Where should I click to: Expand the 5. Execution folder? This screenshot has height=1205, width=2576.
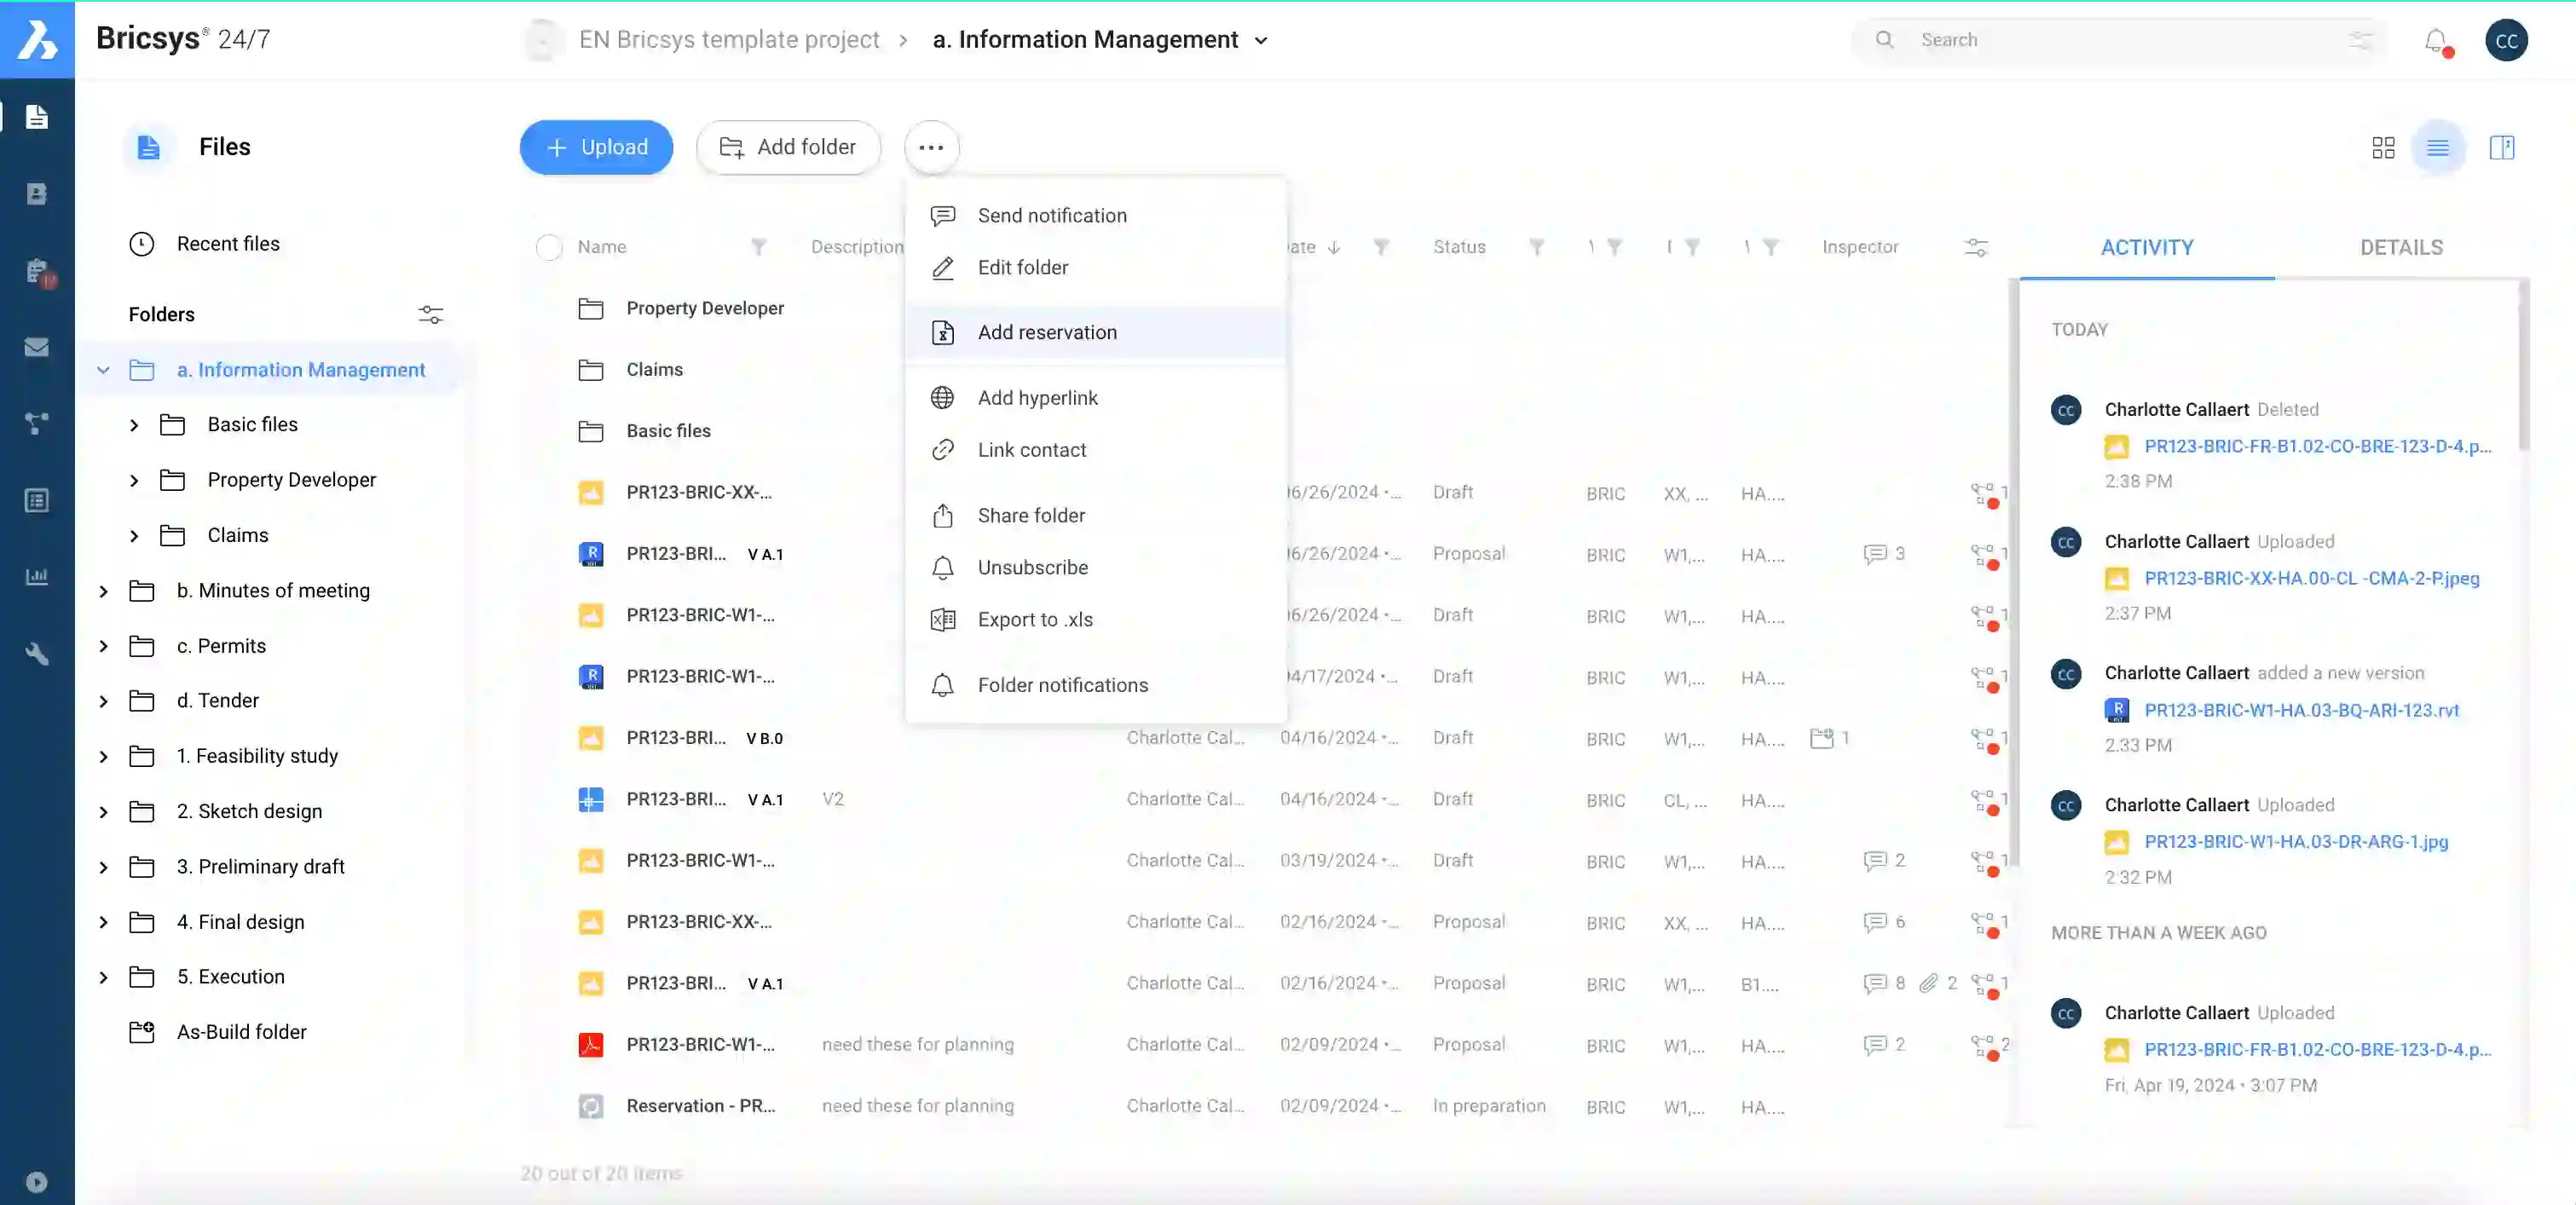point(103,977)
